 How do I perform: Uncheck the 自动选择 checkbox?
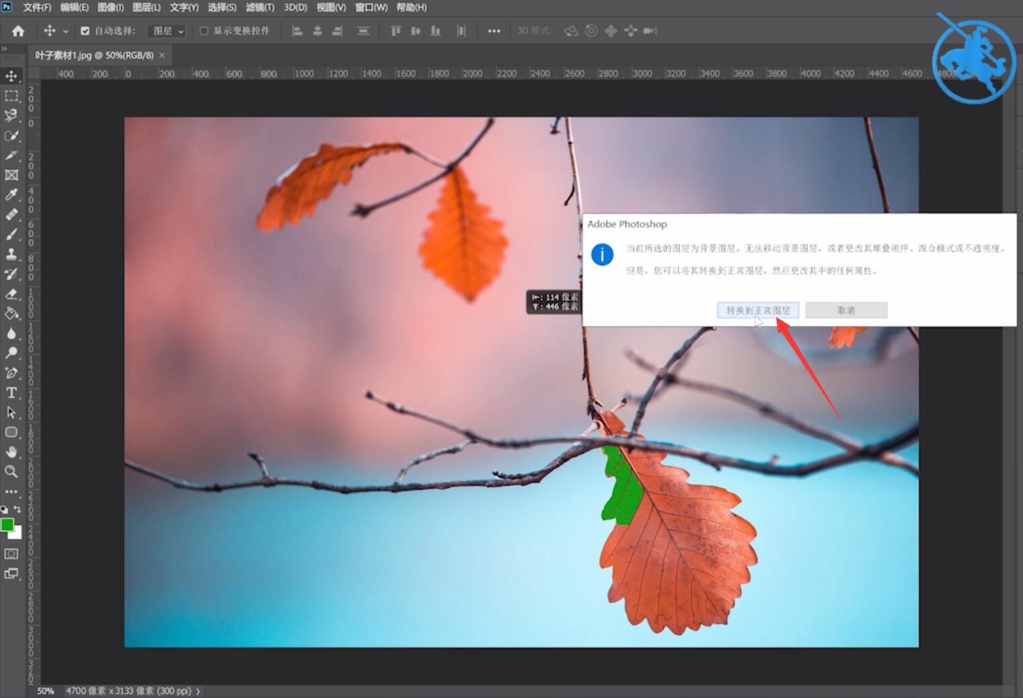[x=85, y=31]
